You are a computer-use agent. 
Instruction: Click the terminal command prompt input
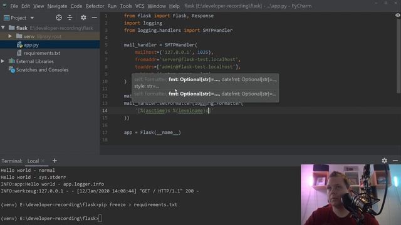pos(100,218)
